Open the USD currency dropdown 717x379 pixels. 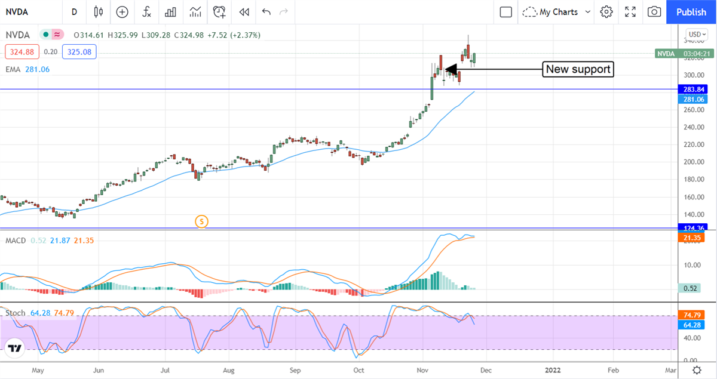point(697,35)
